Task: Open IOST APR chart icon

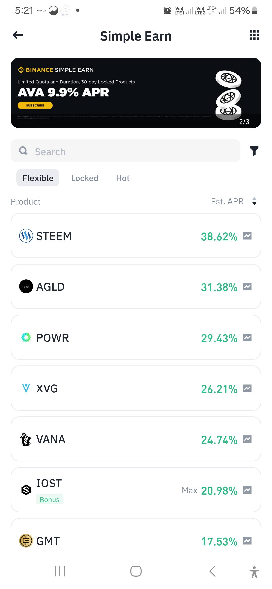Action: (x=247, y=490)
